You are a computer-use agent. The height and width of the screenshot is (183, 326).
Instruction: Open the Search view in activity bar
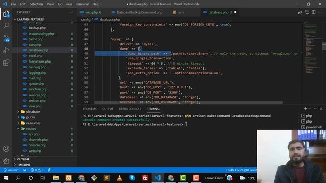(x=6, y=26)
